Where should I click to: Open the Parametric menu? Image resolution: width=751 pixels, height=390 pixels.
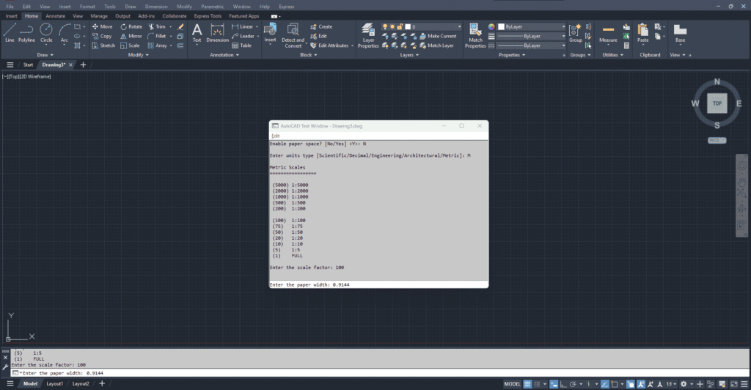pos(212,7)
